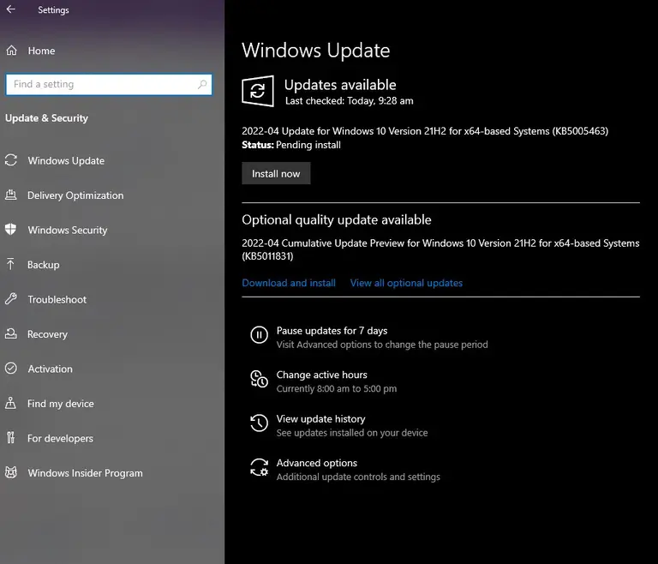Screen dimensions: 658x564
Task: Click the Windows Update page title
Action: 315,51
